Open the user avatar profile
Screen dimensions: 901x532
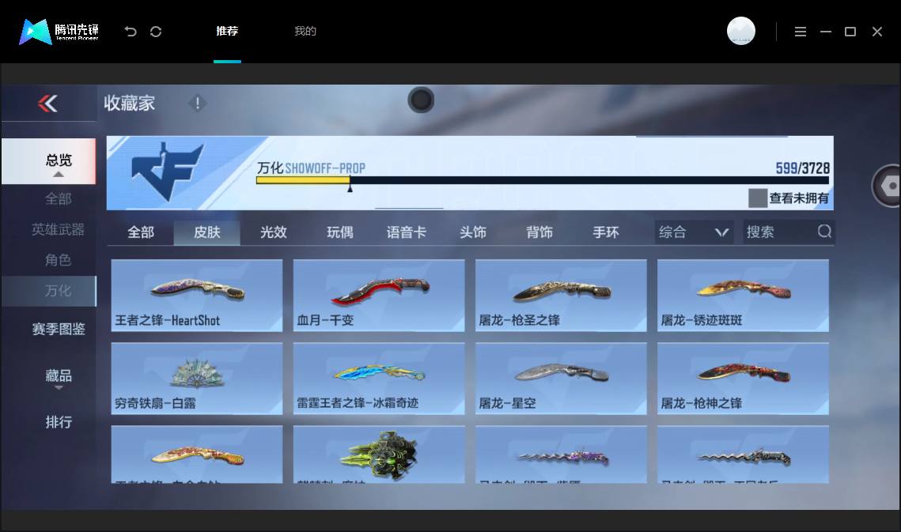click(740, 31)
